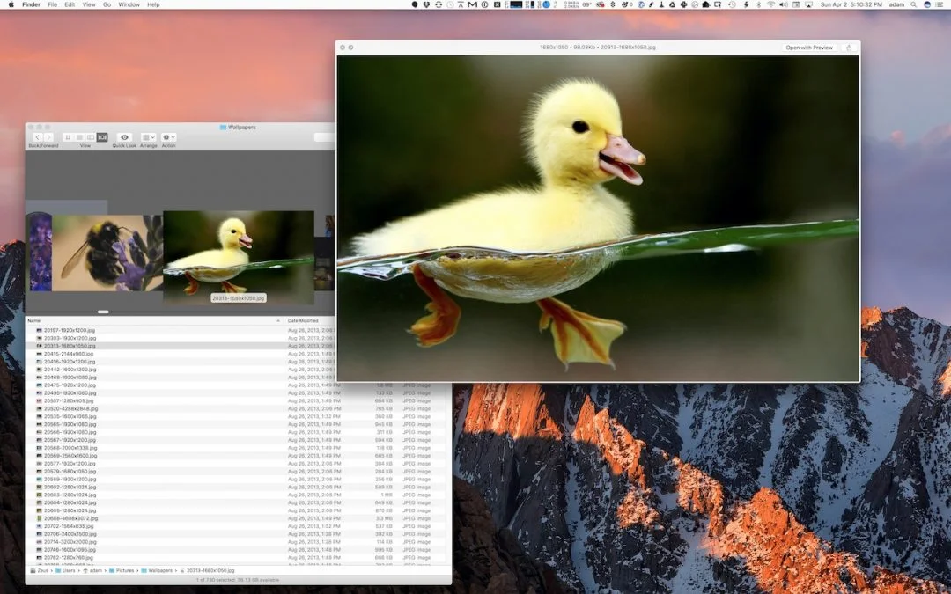Select 20313-1680x1050.jpg in the file list
This screenshot has height=594, width=951.
click(x=88, y=346)
